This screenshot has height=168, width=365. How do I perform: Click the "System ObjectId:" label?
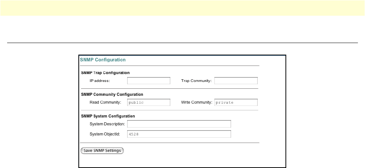coord(105,134)
